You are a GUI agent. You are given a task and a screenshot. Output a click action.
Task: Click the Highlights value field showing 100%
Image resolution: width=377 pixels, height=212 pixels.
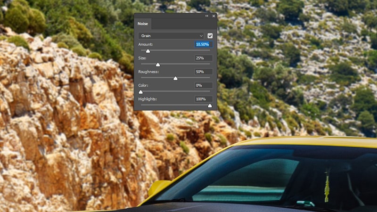(204, 99)
